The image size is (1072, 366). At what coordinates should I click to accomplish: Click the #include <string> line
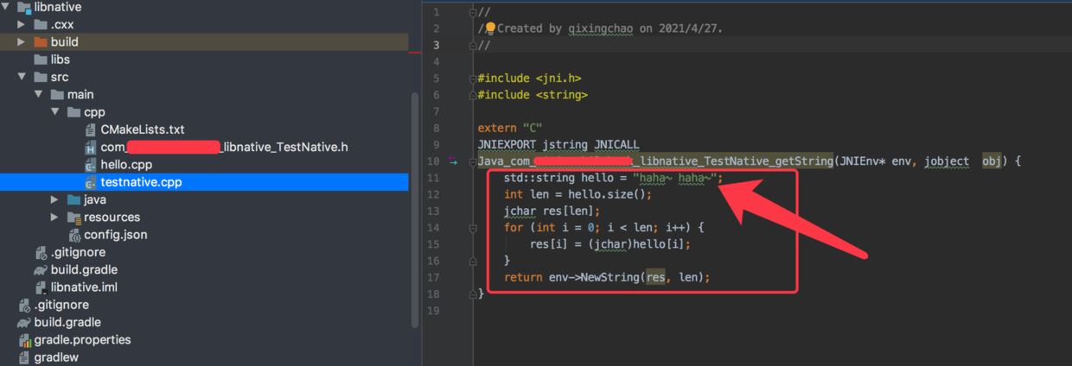(533, 95)
